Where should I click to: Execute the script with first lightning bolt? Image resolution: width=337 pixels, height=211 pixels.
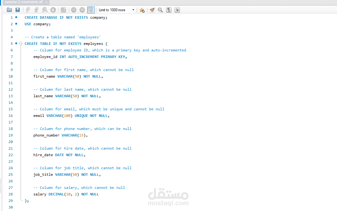click(x=28, y=10)
